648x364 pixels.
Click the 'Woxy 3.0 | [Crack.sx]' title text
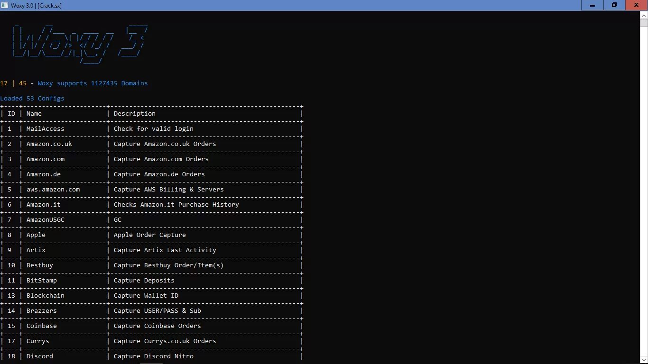(x=36, y=5)
